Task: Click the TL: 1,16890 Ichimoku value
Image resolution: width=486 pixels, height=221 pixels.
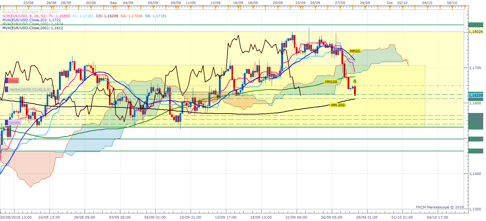Action: [x=59, y=16]
